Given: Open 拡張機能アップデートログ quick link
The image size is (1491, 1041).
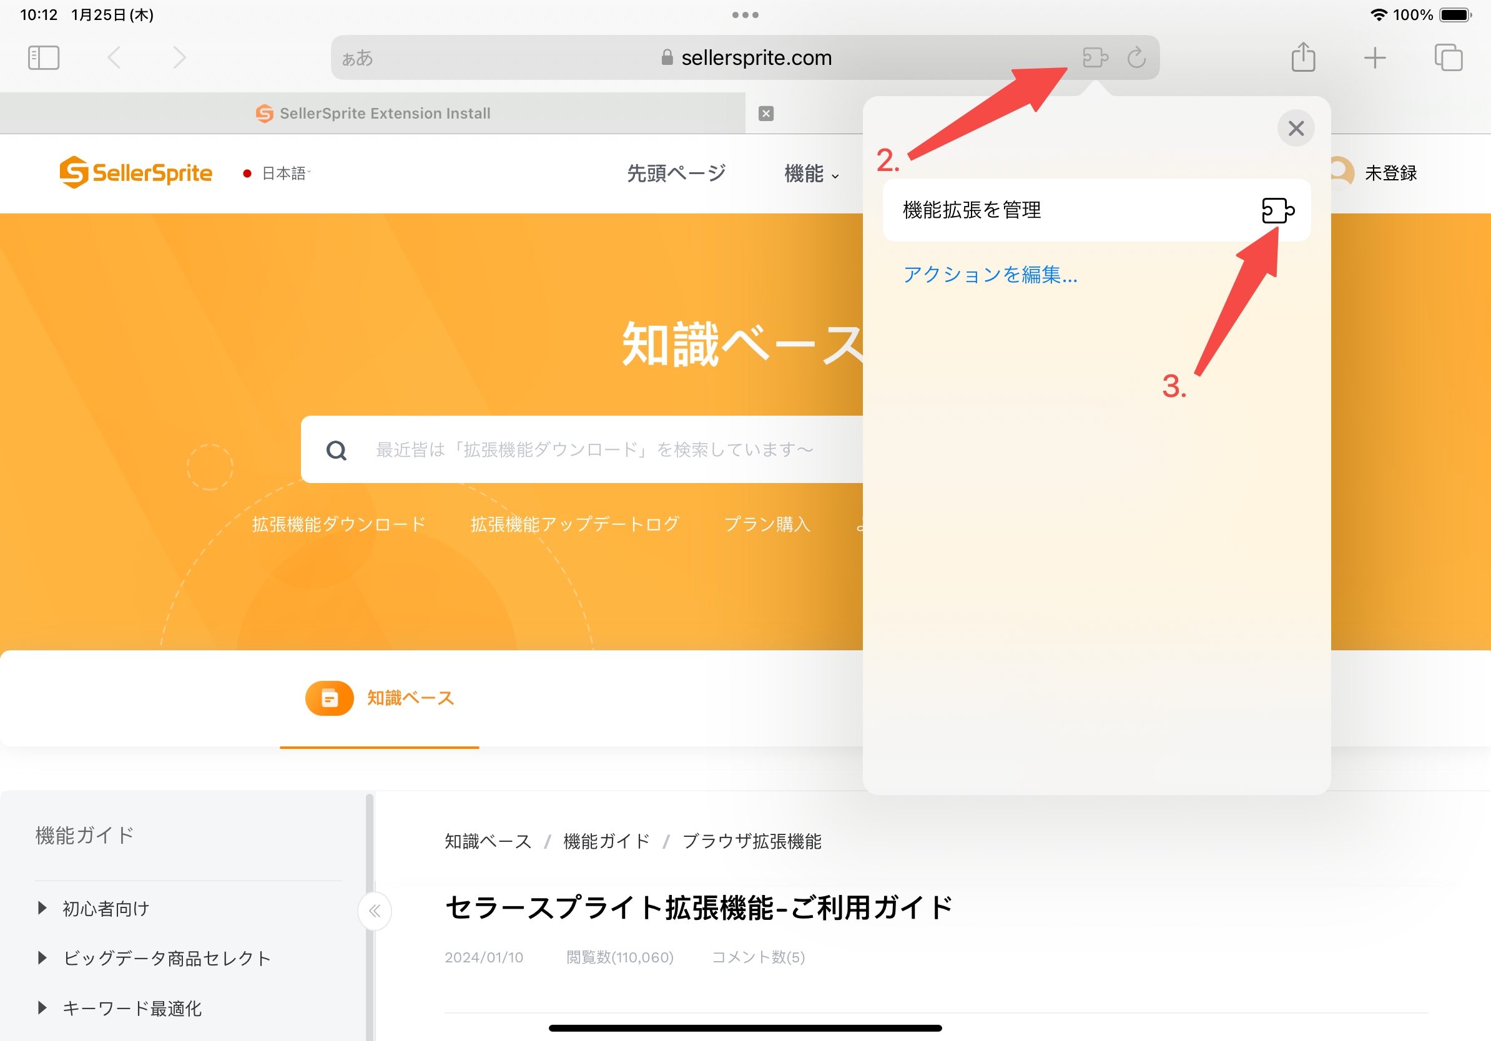Looking at the screenshot, I should pyautogui.click(x=574, y=524).
